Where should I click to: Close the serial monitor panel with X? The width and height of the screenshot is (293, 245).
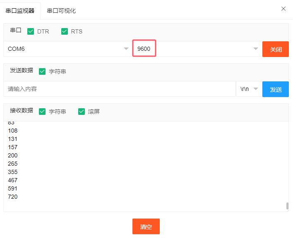point(283,9)
